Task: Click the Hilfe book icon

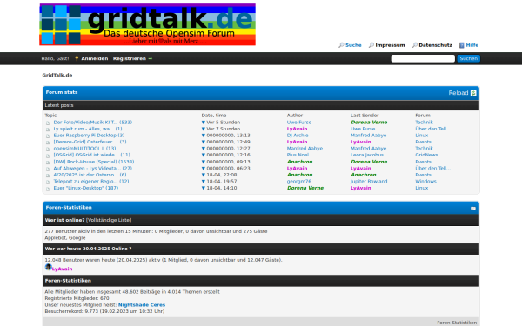Action: pos(462,45)
